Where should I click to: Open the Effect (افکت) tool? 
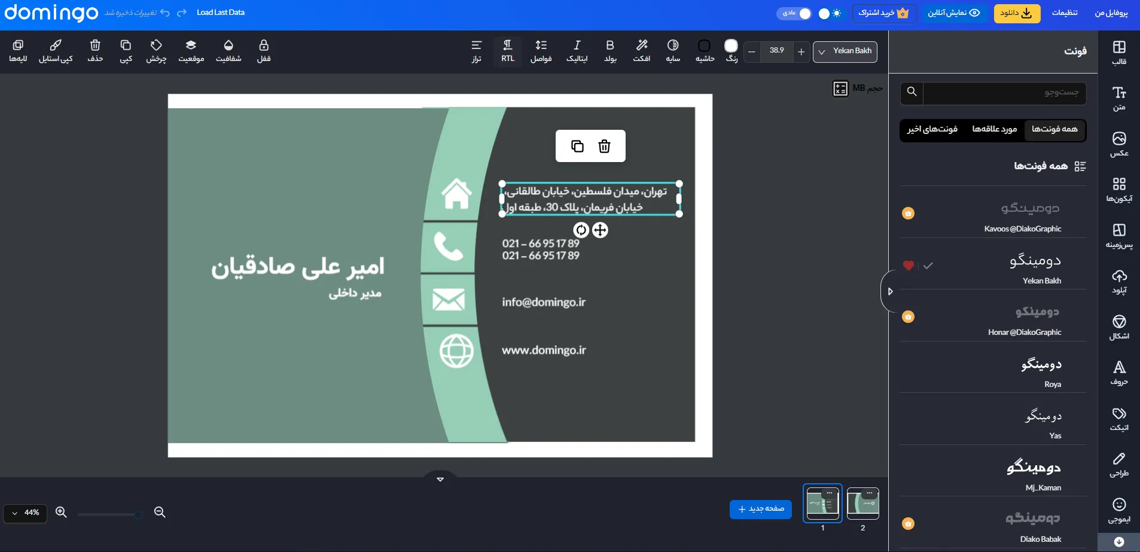642,51
